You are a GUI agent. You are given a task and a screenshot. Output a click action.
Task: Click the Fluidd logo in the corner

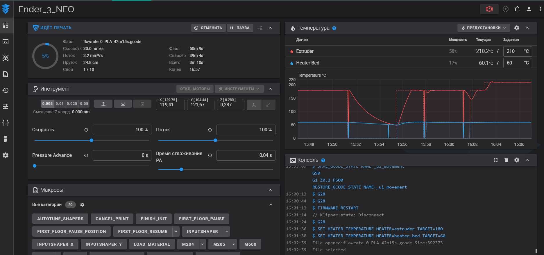point(6,9)
